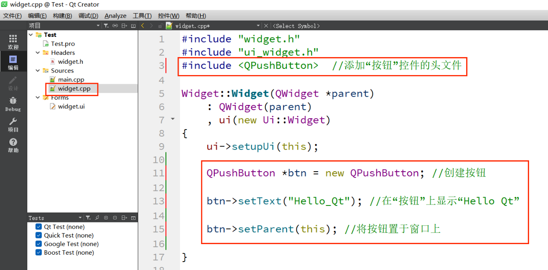Click the 'Forms' folder label
This screenshot has height=270, width=548.
[x=60, y=97]
